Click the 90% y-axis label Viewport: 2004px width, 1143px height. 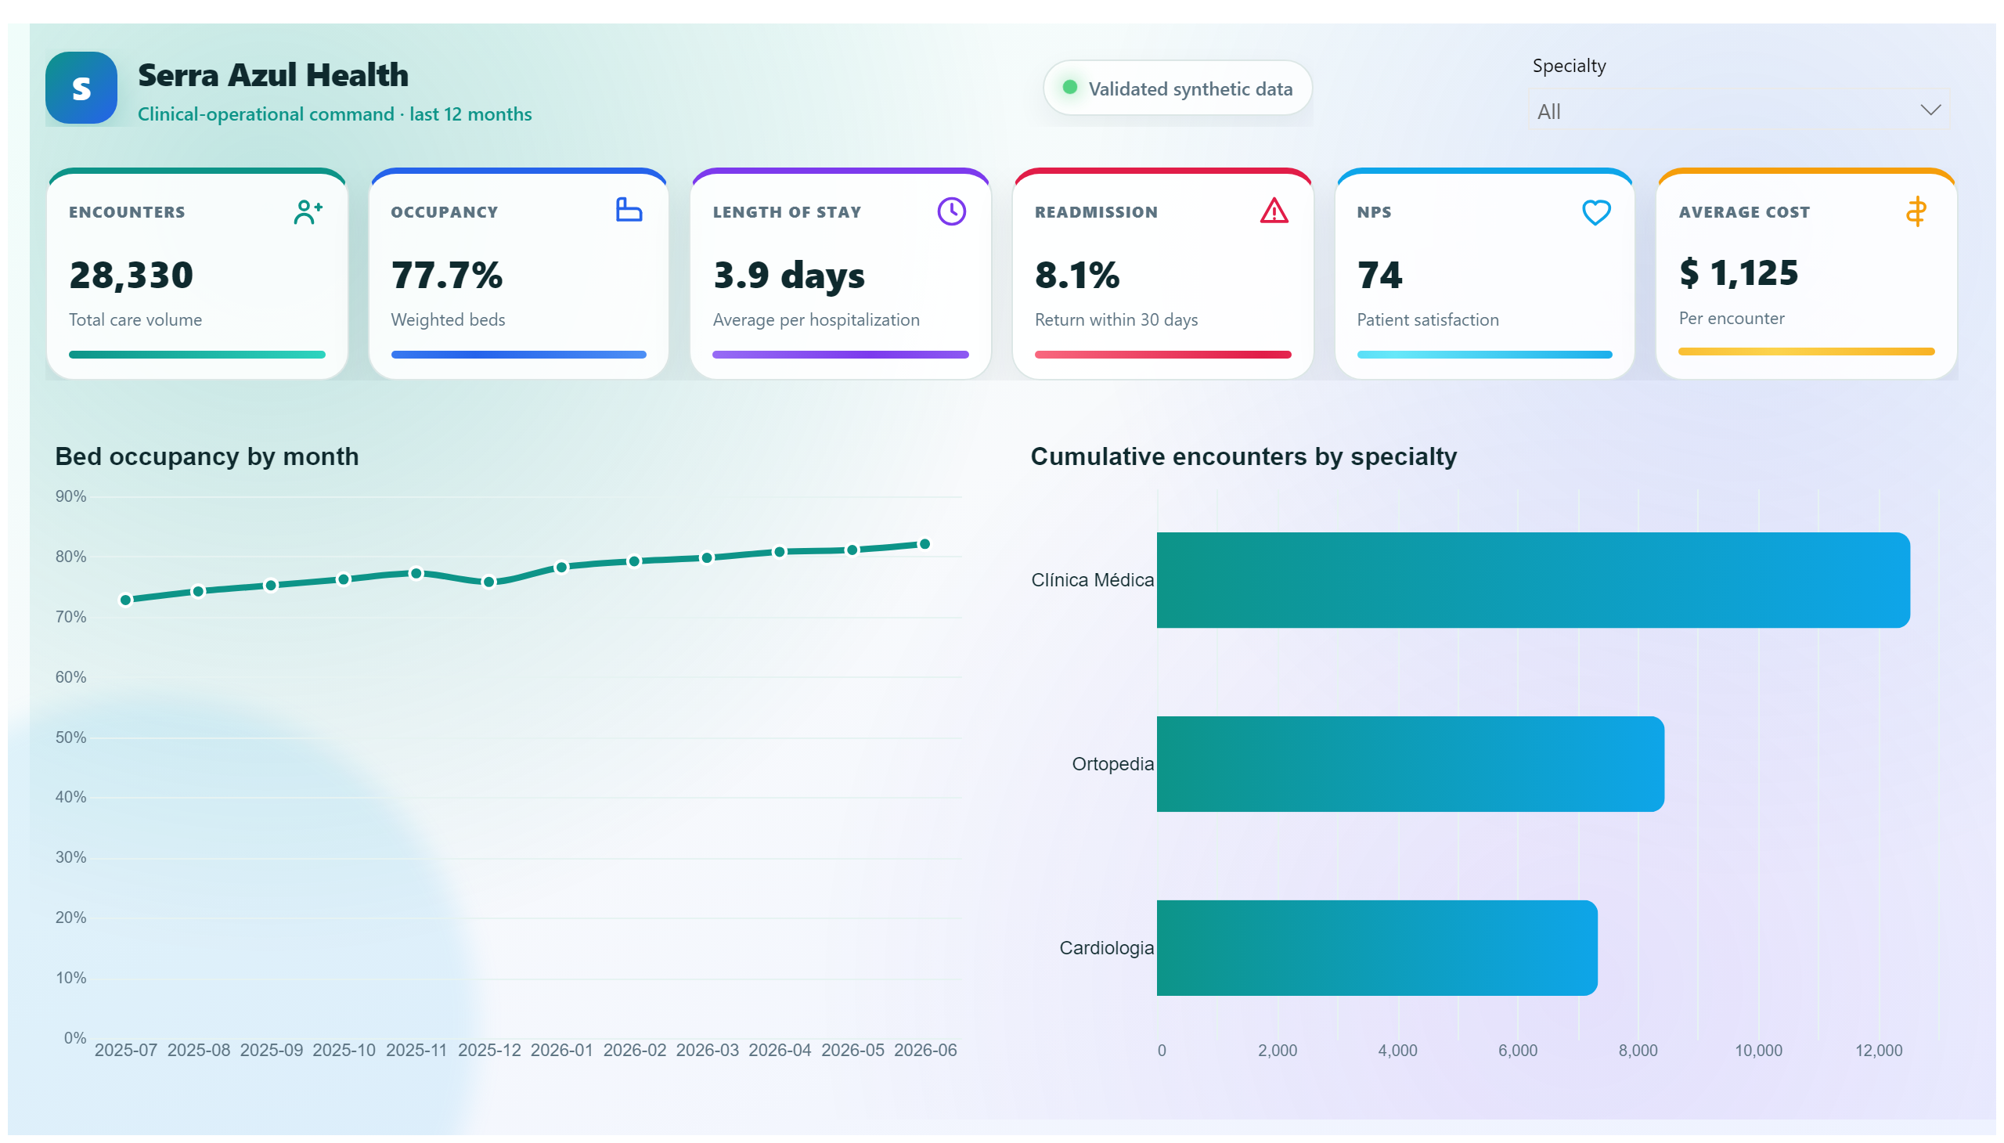click(70, 496)
